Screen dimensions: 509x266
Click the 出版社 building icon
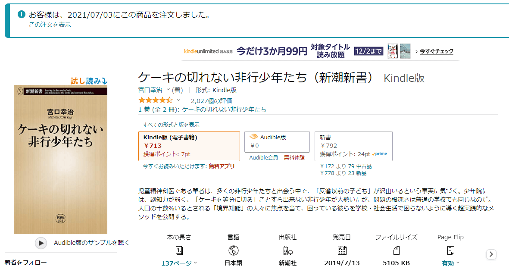pos(287,250)
